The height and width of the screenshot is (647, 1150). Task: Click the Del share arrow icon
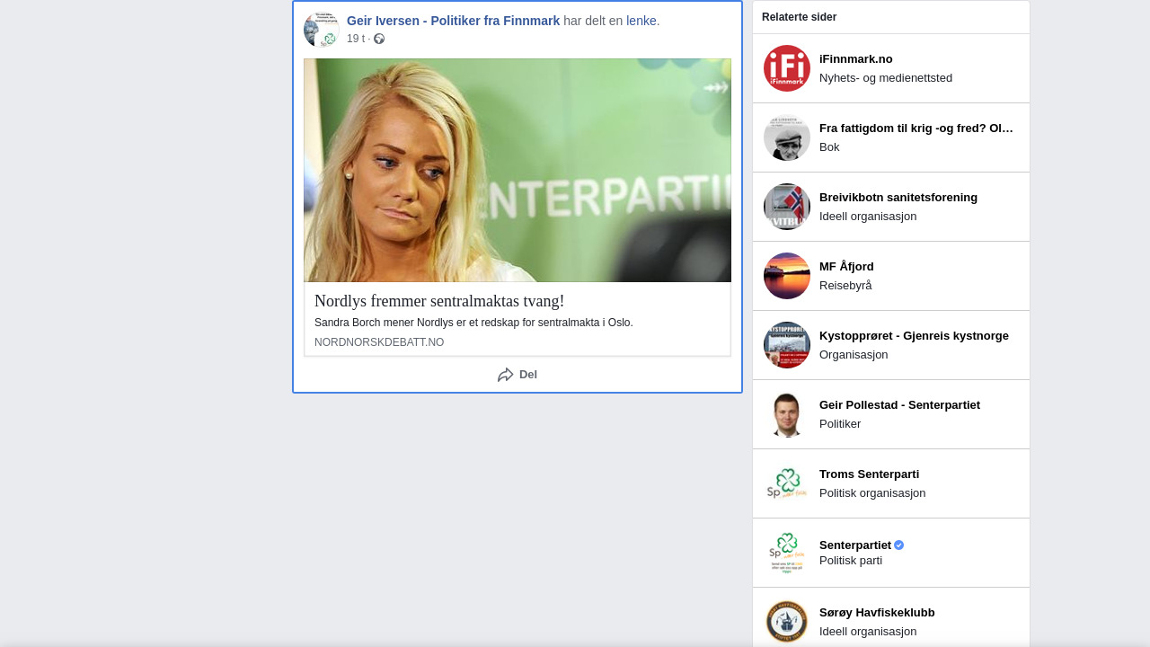(506, 375)
